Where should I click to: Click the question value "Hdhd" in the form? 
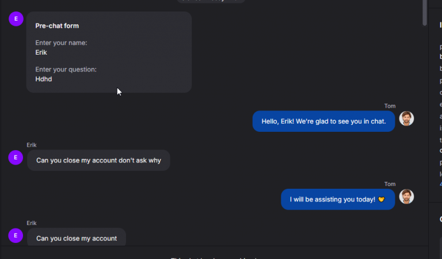pyautogui.click(x=44, y=79)
